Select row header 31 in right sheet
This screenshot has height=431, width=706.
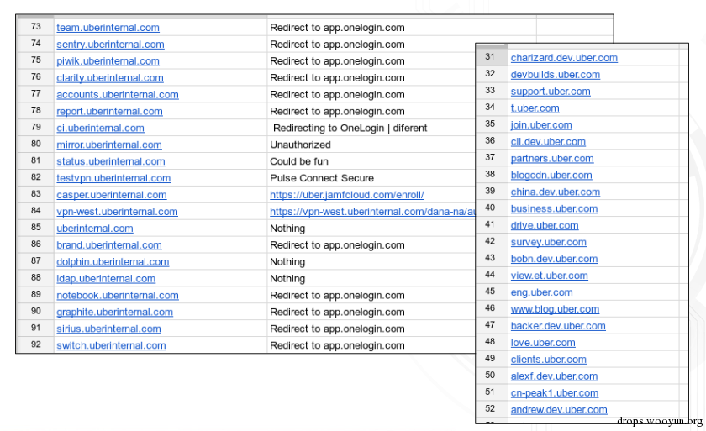point(490,58)
